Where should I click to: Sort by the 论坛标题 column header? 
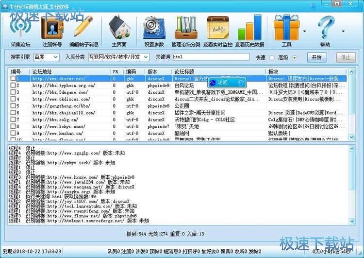[x=219, y=71]
